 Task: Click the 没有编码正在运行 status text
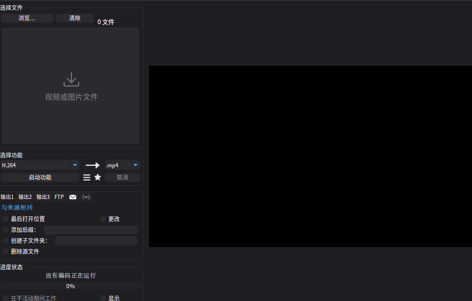click(x=71, y=275)
